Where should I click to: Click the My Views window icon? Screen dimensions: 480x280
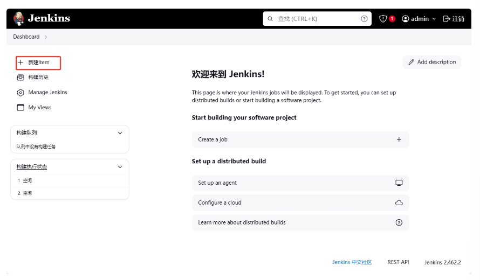(20, 107)
